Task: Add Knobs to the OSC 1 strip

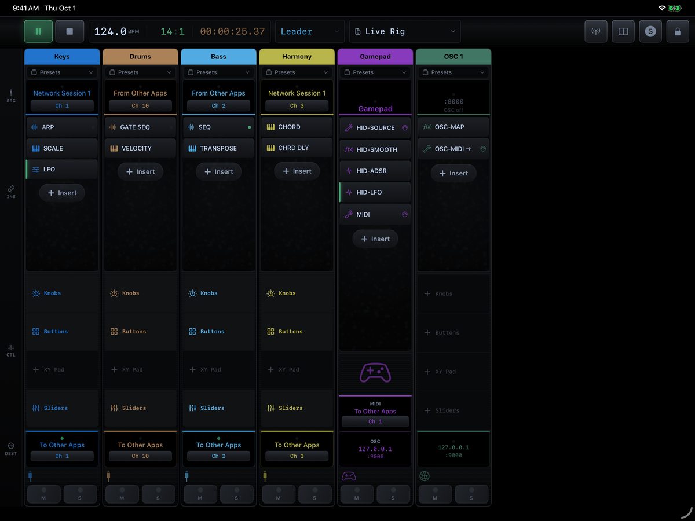Action: [x=453, y=294]
